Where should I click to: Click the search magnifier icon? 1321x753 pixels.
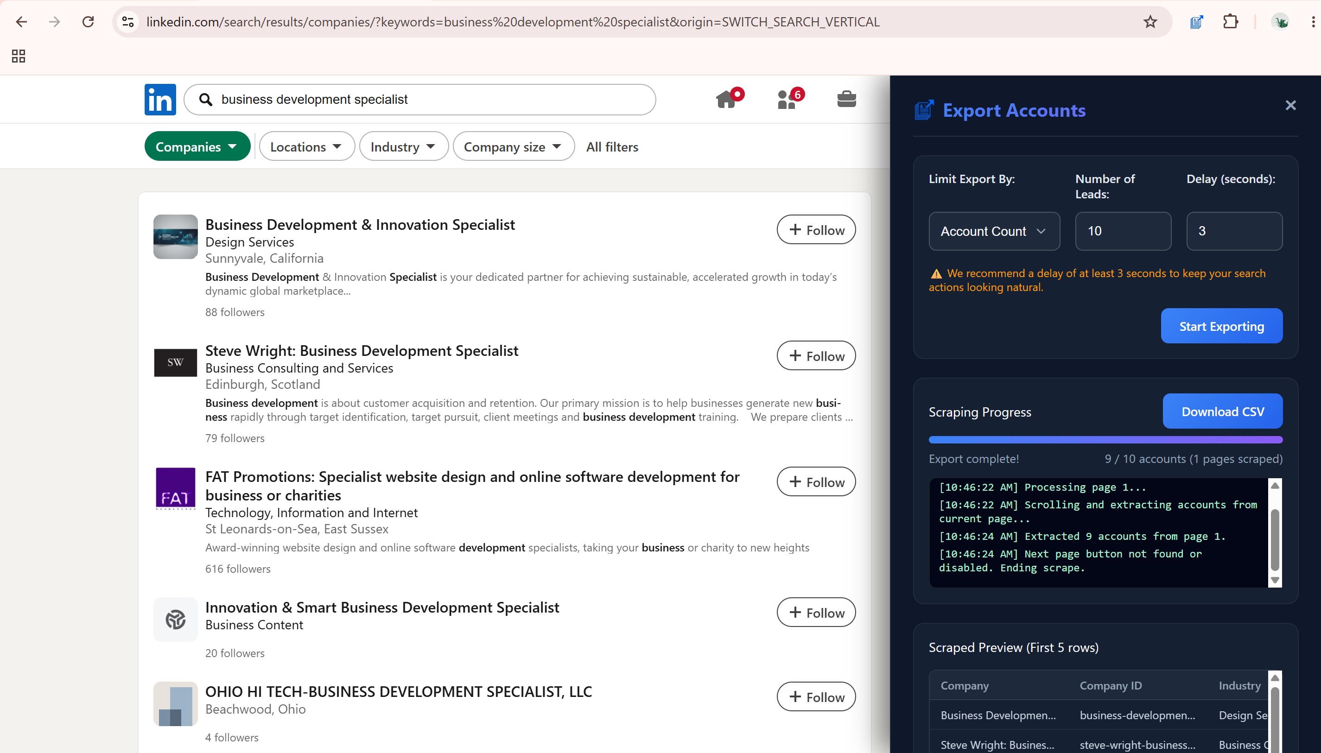(206, 99)
